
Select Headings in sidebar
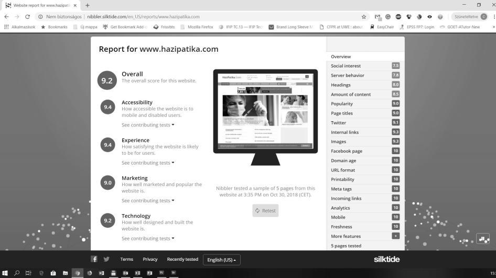pos(365,85)
